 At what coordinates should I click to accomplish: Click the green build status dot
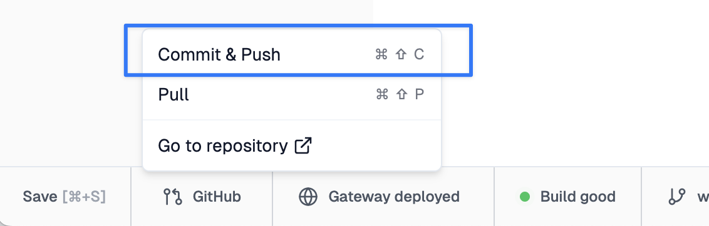click(524, 197)
